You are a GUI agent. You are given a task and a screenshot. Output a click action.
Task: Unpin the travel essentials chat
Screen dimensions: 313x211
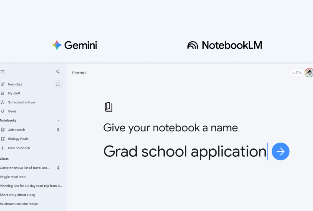[x=58, y=168]
